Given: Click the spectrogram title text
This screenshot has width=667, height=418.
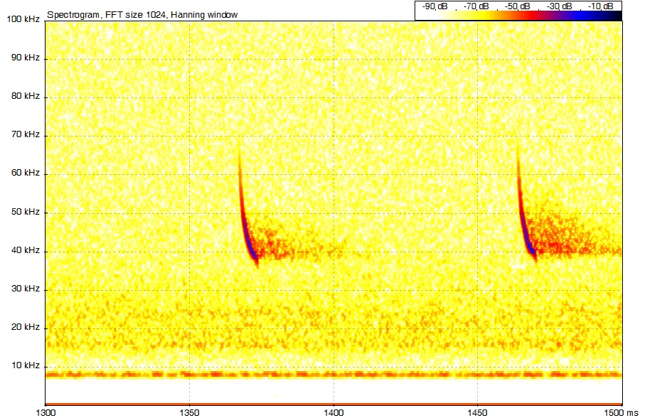Looking at the screenshot, I should click(x=142, y=15).
